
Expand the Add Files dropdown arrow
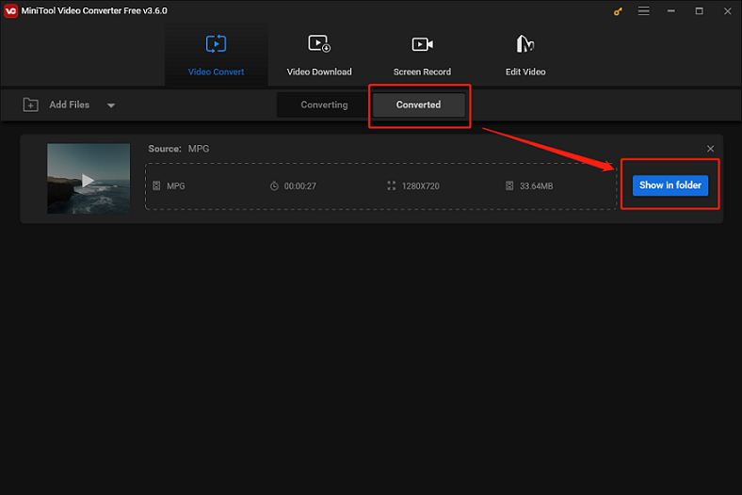coord(111,105)
